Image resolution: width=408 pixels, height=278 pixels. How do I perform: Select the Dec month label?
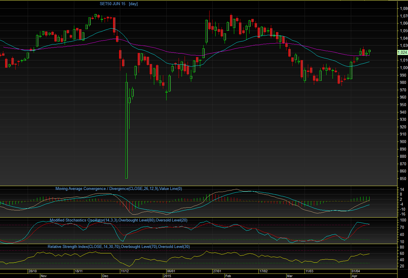point(105,276)
